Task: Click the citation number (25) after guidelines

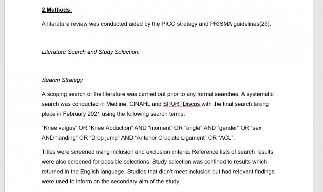Action: [x=265, y=24]
